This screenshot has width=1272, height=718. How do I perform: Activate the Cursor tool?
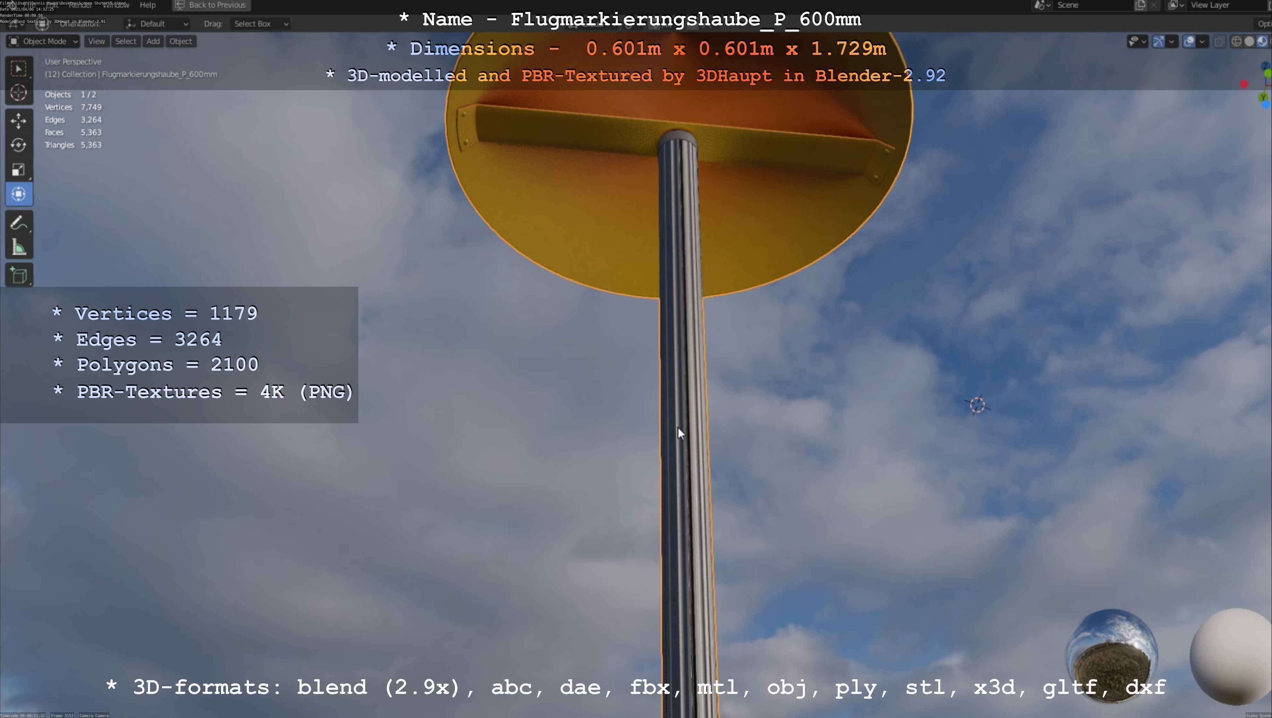point(19,93)
